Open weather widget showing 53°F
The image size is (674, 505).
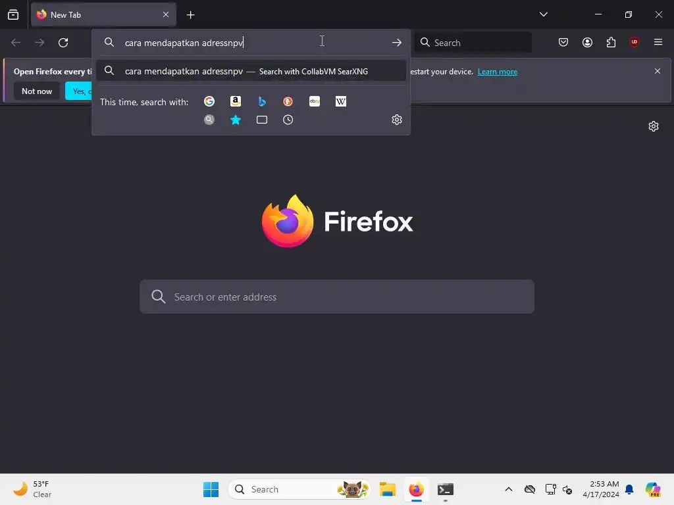point(33,489)
